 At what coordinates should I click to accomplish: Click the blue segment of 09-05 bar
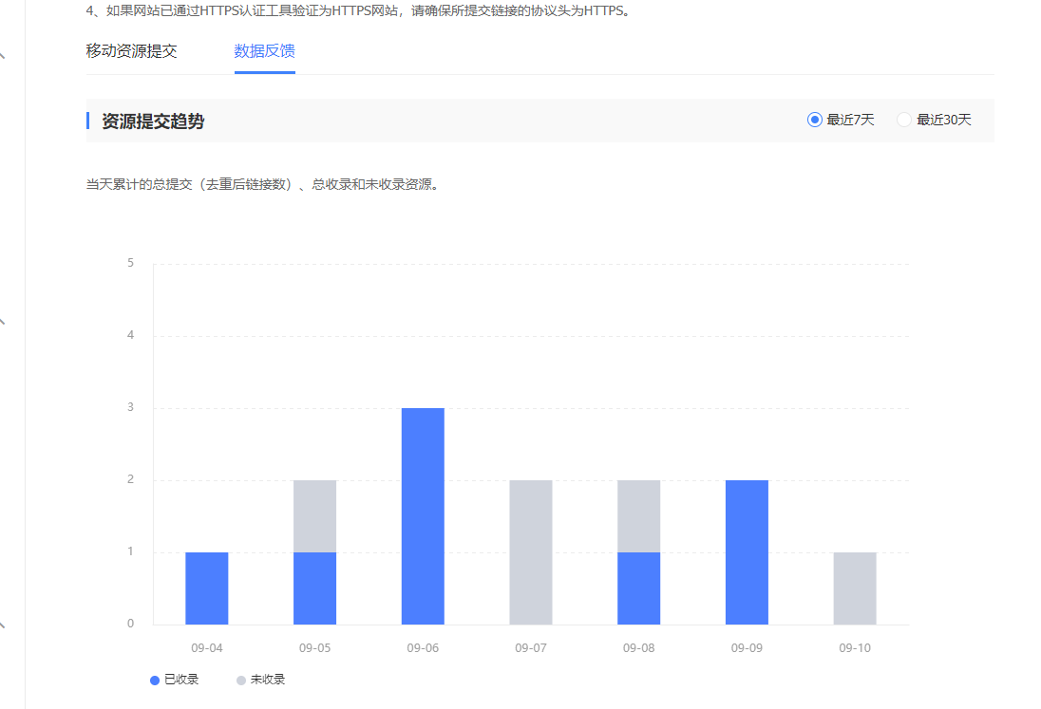314,588
